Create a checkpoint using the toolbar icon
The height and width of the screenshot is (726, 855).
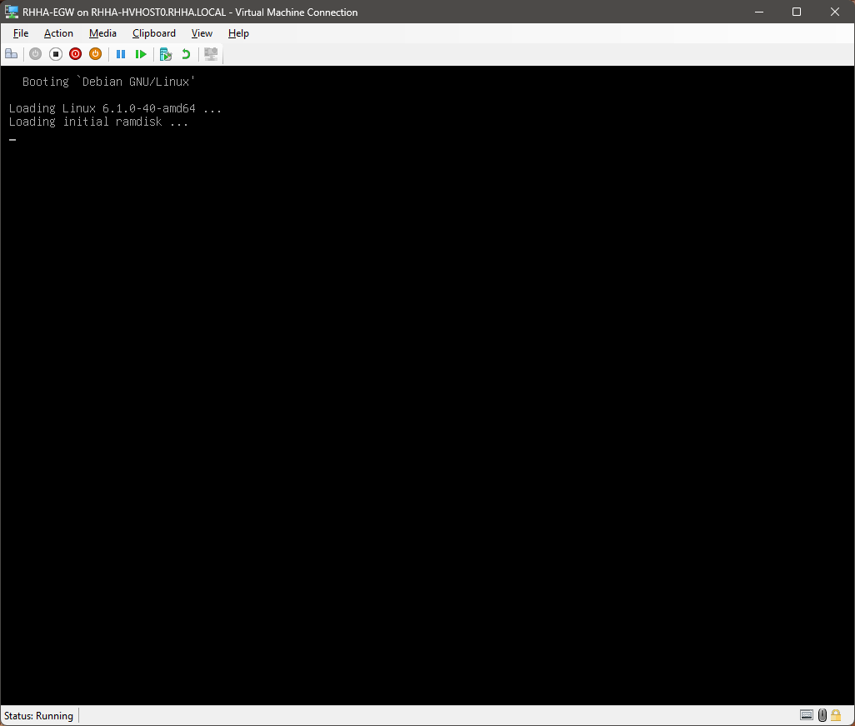(x=166, y=54)
